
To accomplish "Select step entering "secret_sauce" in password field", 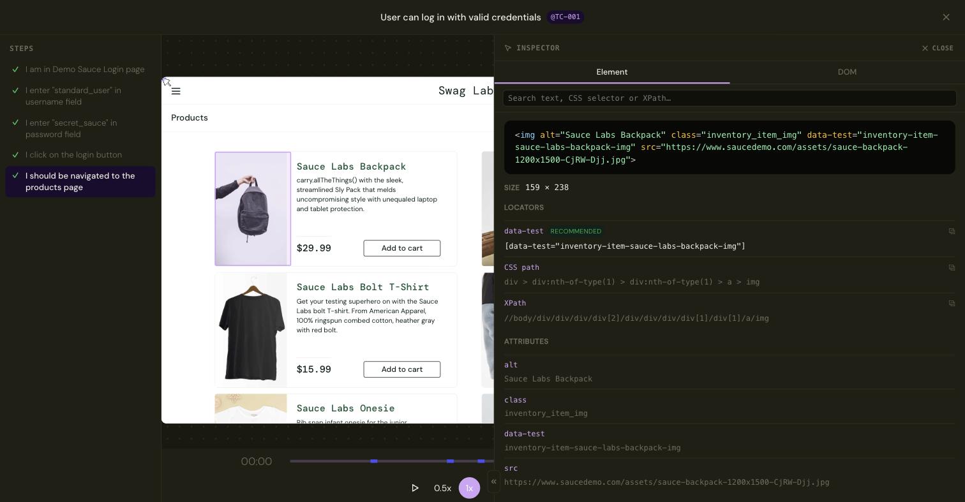I will coord(80,129).
